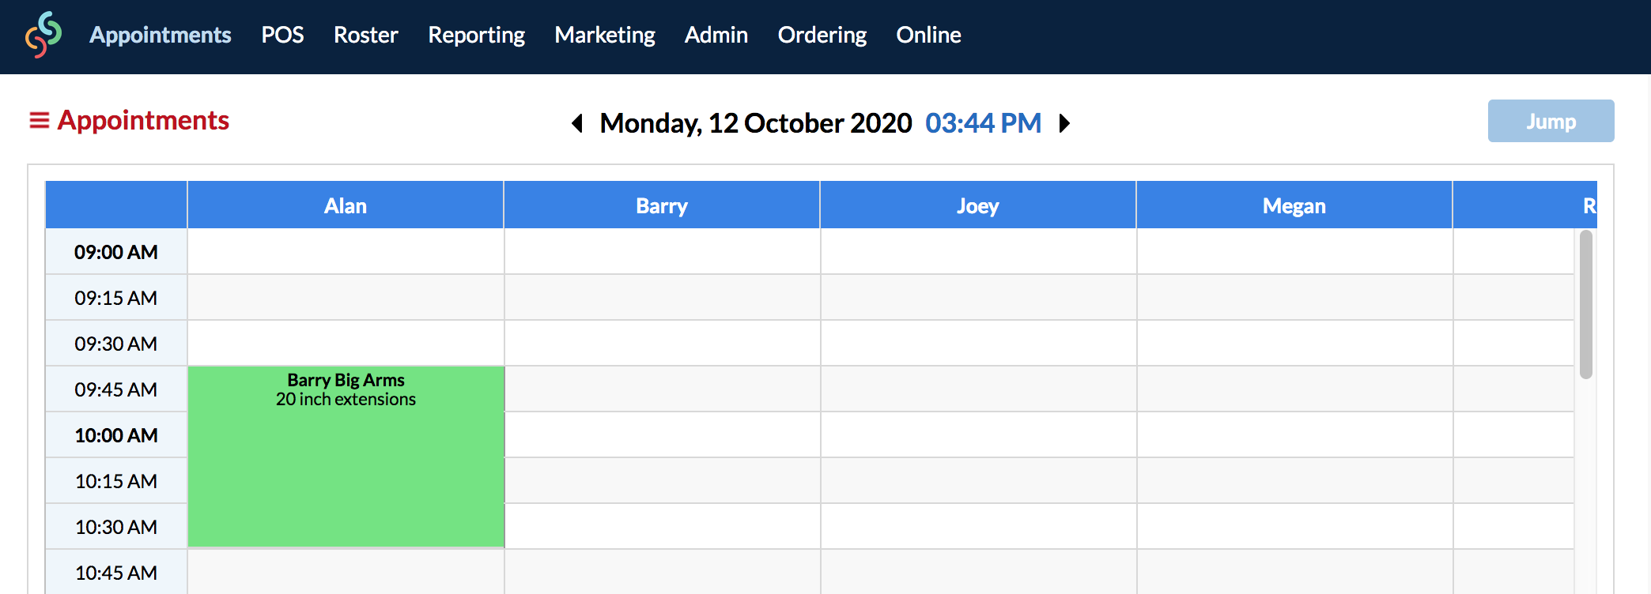Screen dimensions: 1651x594
Task: Select Joey's 09:45 AM slot
Action: pos(979,389)
